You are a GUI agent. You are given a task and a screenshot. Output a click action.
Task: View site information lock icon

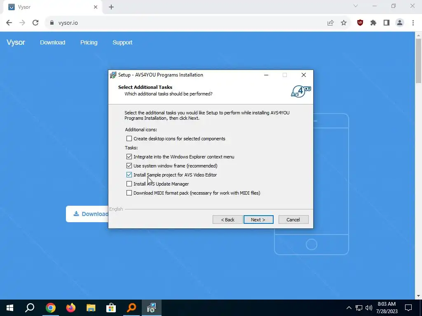point(52,23)
